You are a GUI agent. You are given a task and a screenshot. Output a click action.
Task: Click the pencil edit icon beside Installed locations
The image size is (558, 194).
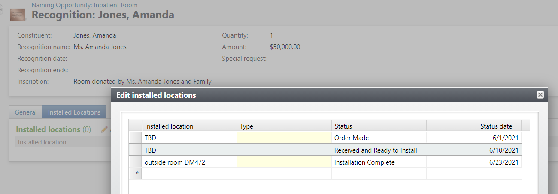104,129
